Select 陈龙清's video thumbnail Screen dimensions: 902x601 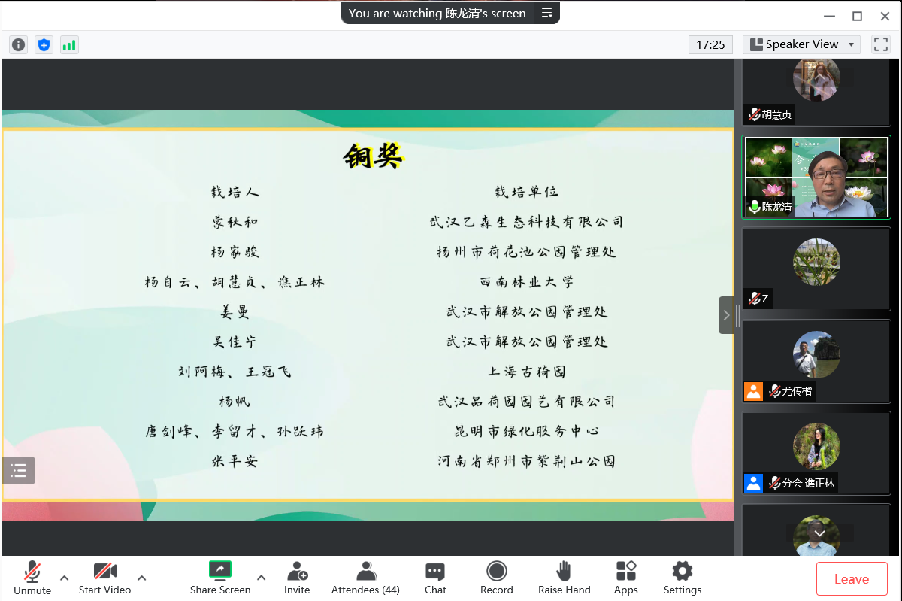(816, 178)
